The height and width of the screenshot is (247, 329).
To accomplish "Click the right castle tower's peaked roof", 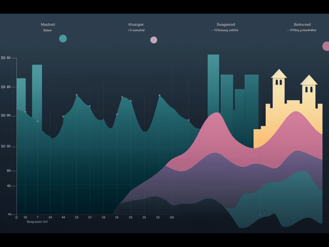I will pos(309,80).
